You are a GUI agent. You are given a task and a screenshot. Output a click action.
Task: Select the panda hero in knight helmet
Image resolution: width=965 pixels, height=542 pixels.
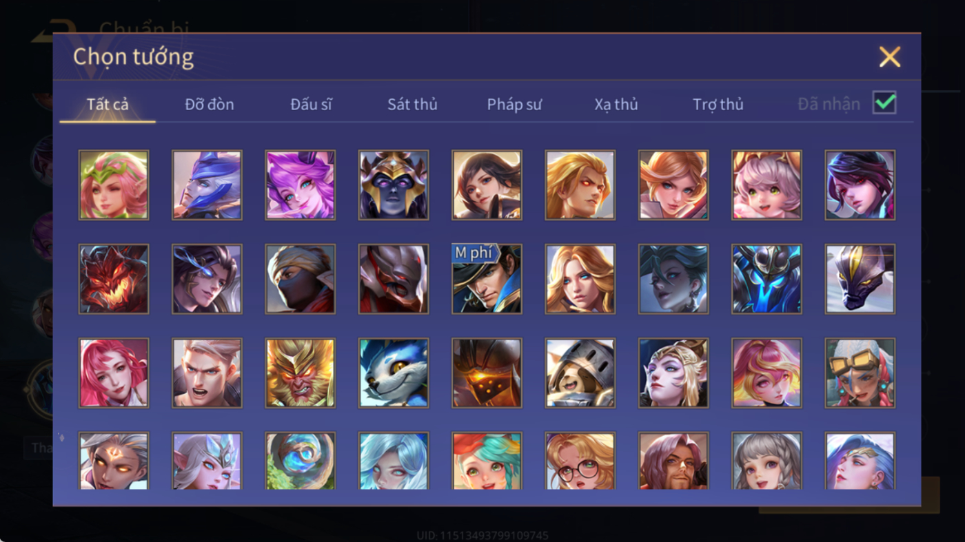point(580,373)
